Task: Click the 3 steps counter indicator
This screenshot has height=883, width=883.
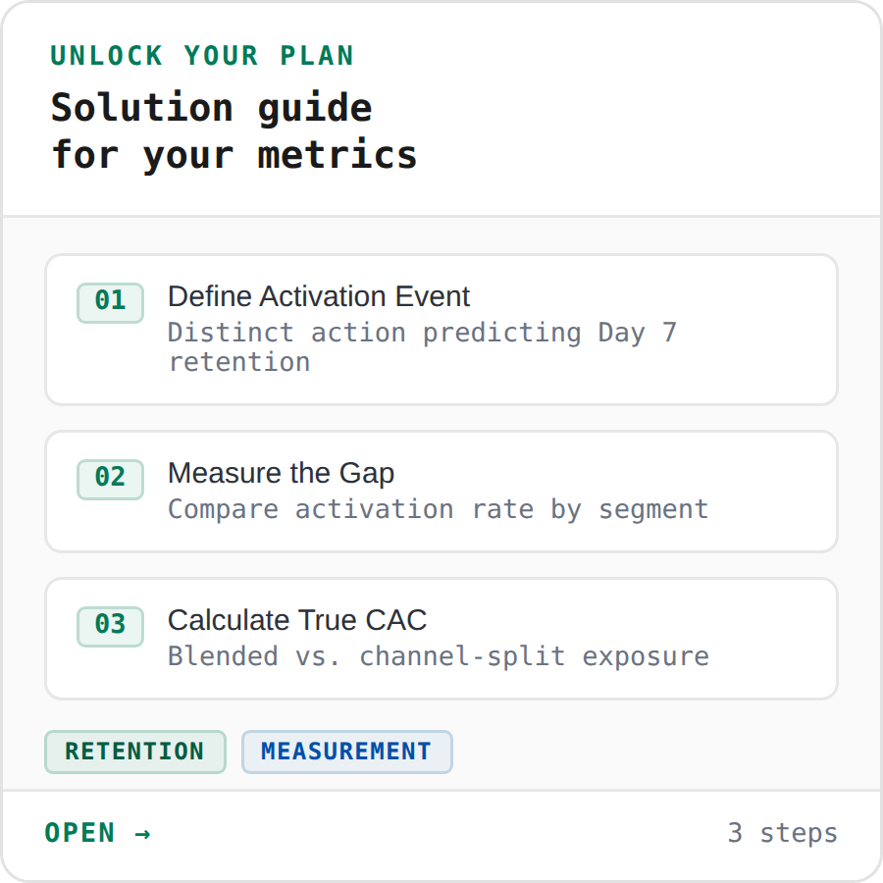Action: 782,833
